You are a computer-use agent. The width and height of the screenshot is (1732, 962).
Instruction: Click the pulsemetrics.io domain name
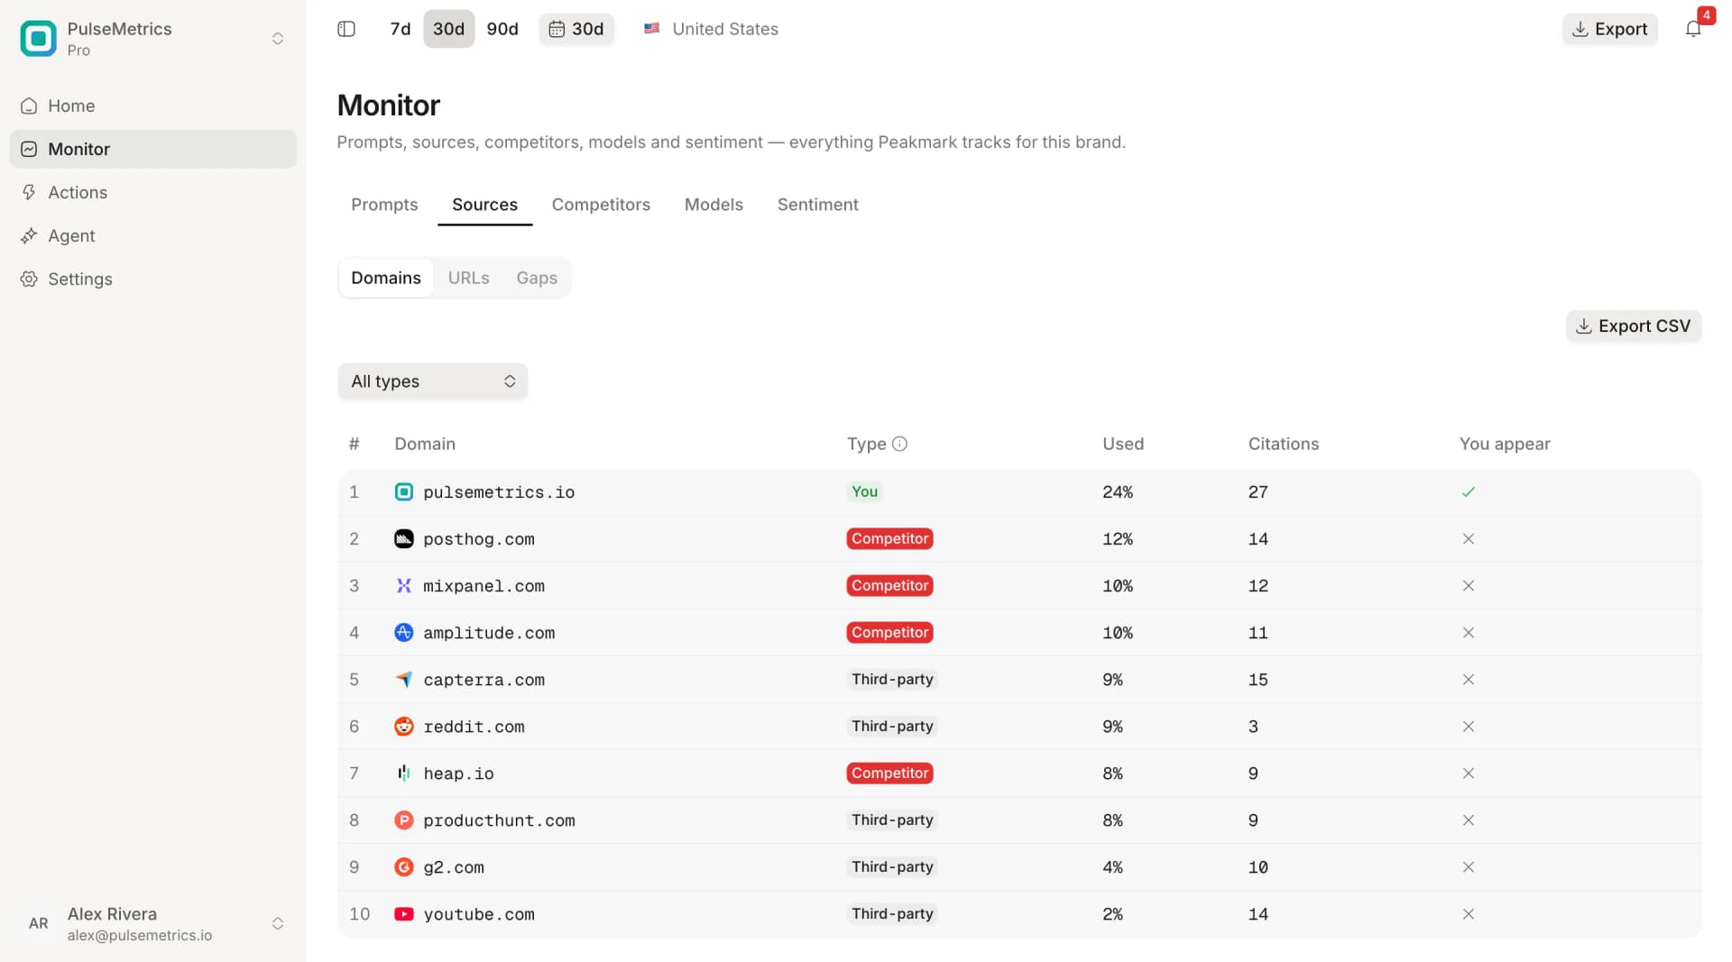499,492
